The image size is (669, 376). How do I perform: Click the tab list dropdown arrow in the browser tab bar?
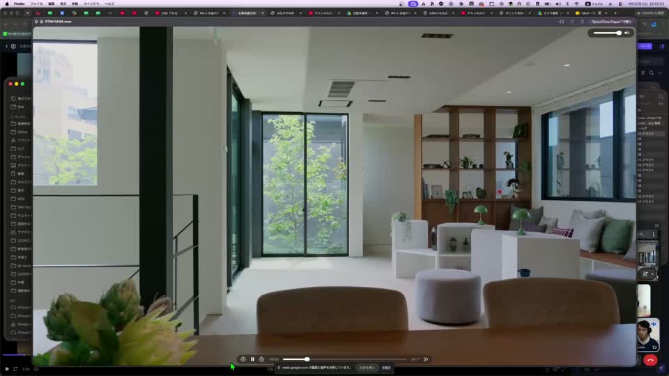(28, 13)
